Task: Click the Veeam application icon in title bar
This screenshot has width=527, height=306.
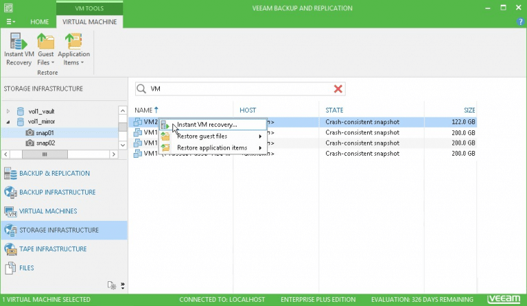Action: point(8,8)
